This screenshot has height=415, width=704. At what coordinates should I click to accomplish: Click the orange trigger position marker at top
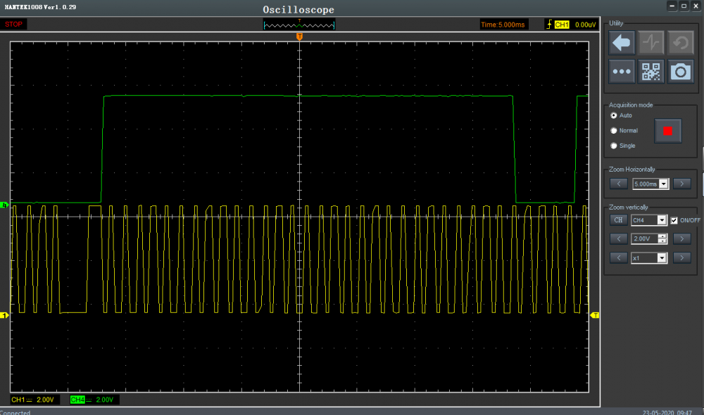299,36
